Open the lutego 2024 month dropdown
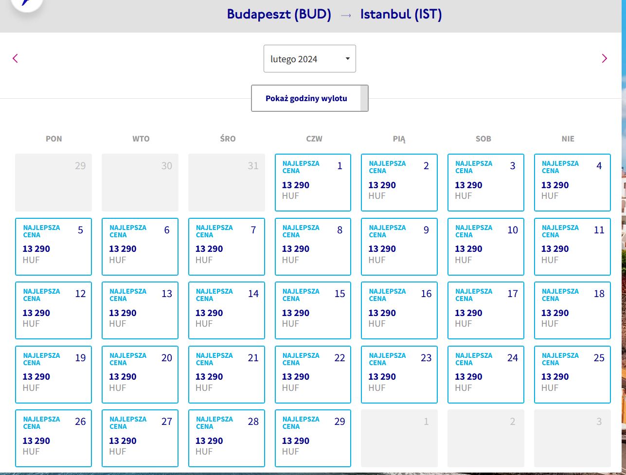The width and height of the screenshot is (626, 475). tap(310, 59)
